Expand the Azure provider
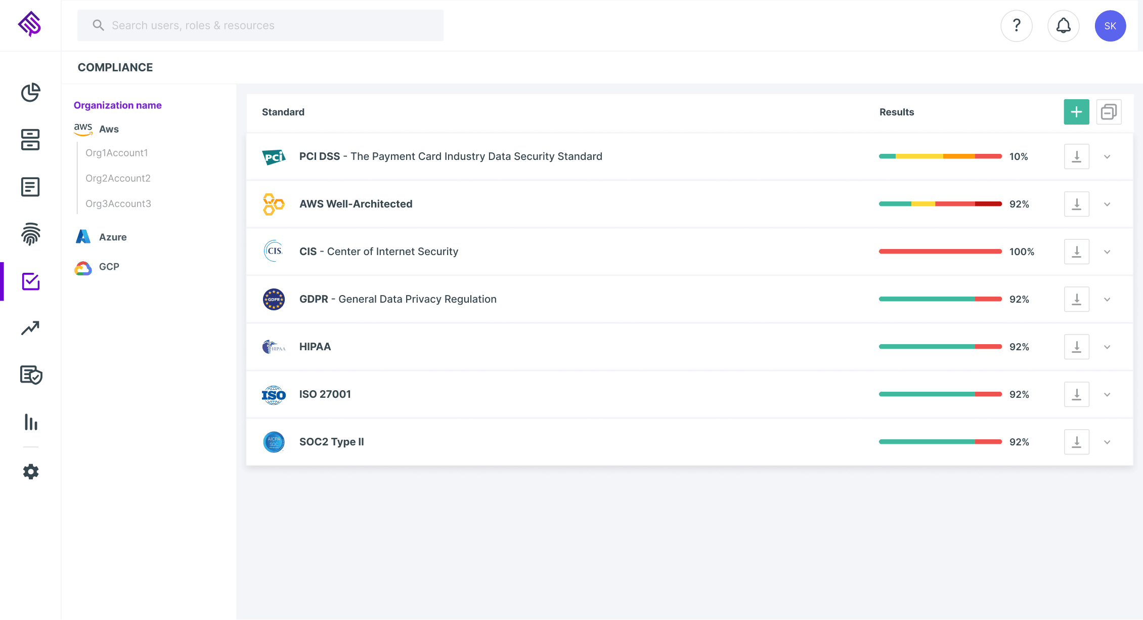Screen dimensions: 1143x620 pyautogui.click(x=101, y=237)
